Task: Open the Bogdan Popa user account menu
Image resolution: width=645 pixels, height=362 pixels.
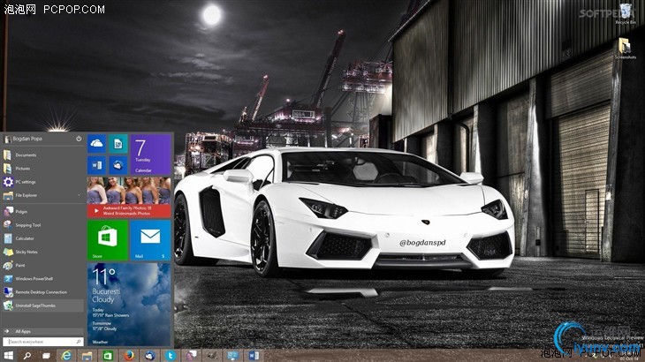Action: [x=27, y=139]
